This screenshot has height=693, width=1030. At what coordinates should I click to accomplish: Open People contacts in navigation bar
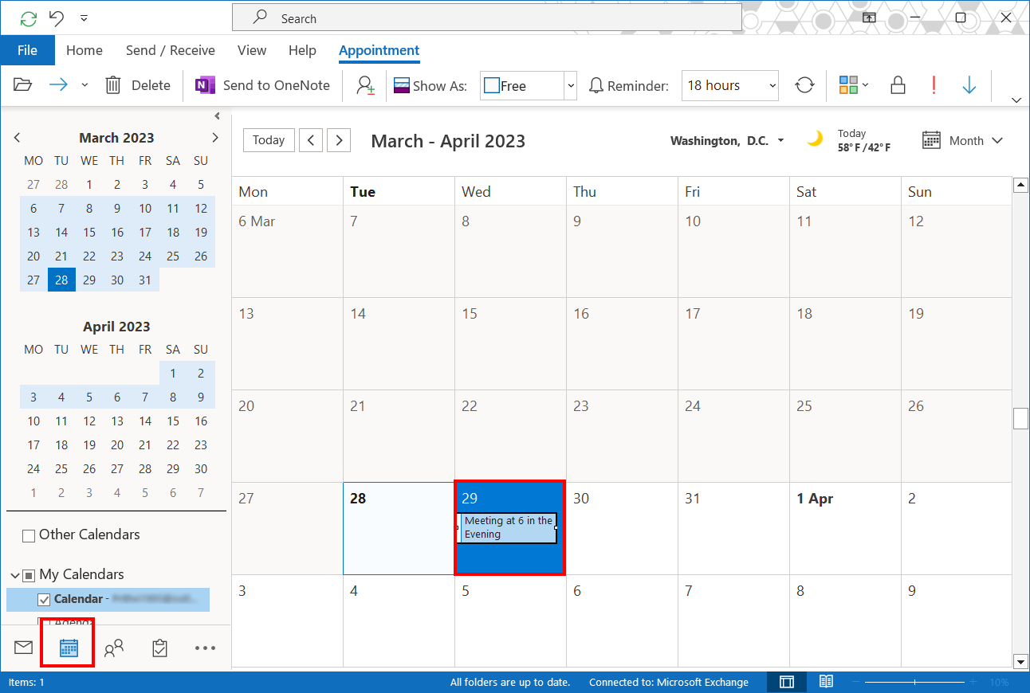tap(114, 648)
